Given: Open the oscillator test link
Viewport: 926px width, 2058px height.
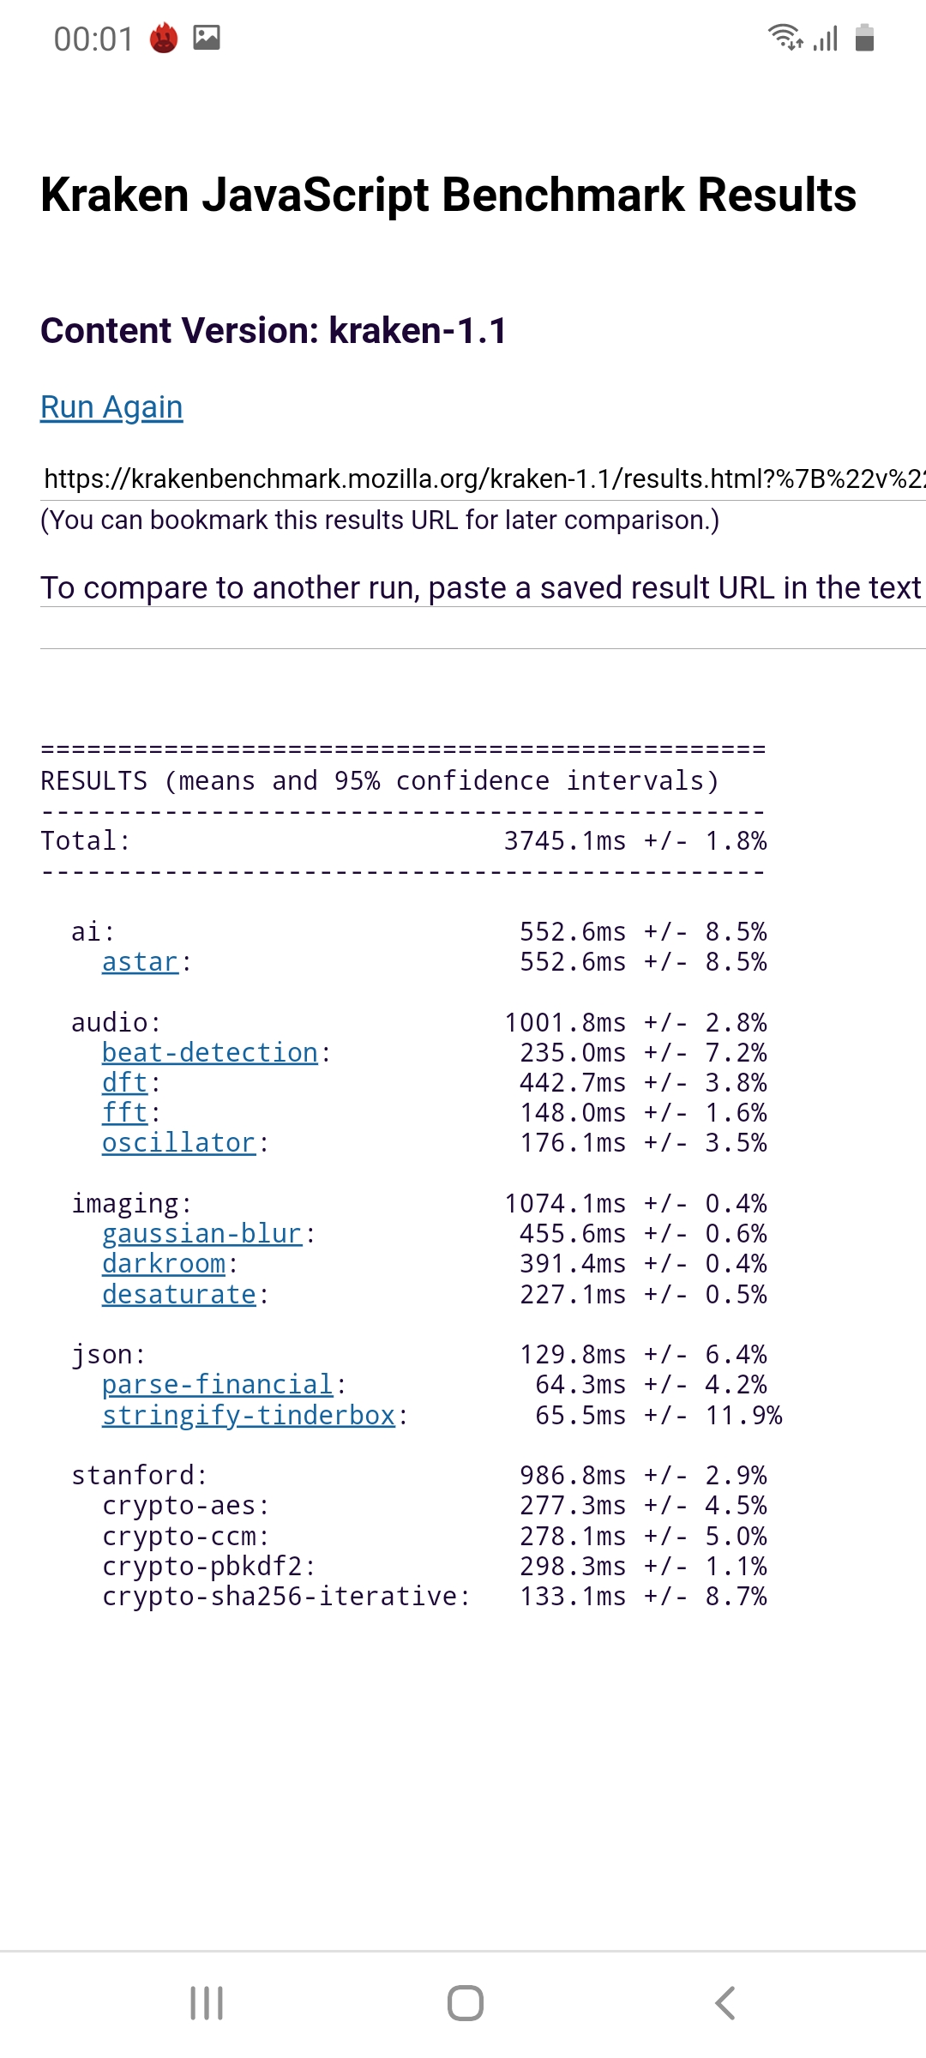Looking at the screenshot, I should coord(178,1142).
